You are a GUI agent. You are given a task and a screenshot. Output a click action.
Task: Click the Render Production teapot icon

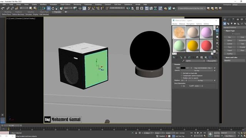tap(174, 8)
